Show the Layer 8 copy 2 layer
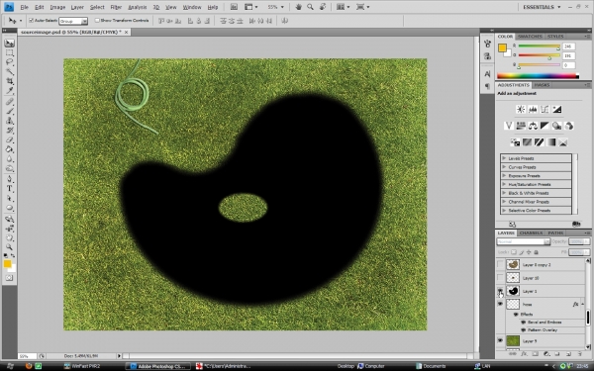The height and width of the screenshot is (371, 594). pos(500,264)
